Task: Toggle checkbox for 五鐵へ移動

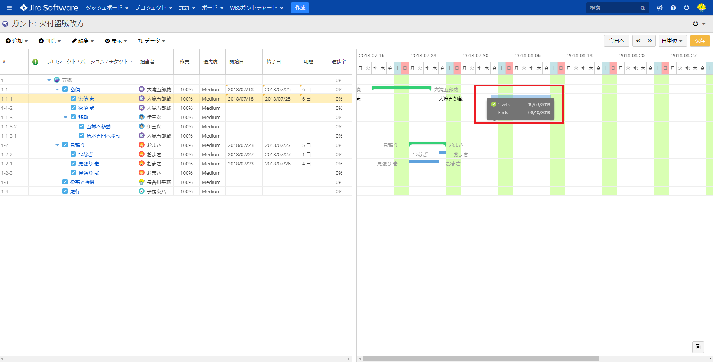Action: pyautogui.click(x=81, y=126)
